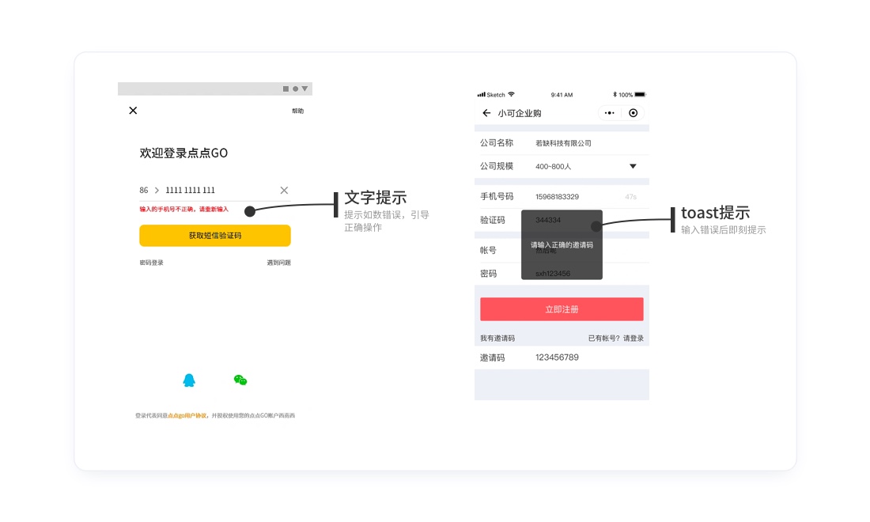Click the inverted triangle in the Android status bar
The image size is (870, 522).
(305, 89)
